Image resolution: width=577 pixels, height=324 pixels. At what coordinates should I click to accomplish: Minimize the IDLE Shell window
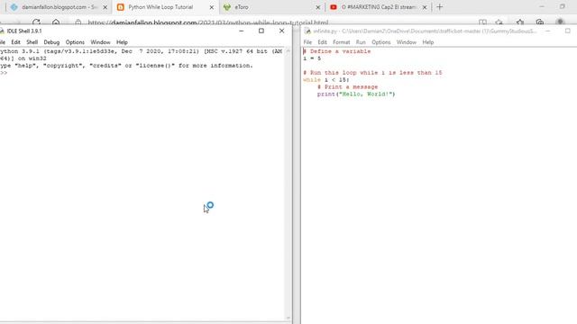click(242, 31)
